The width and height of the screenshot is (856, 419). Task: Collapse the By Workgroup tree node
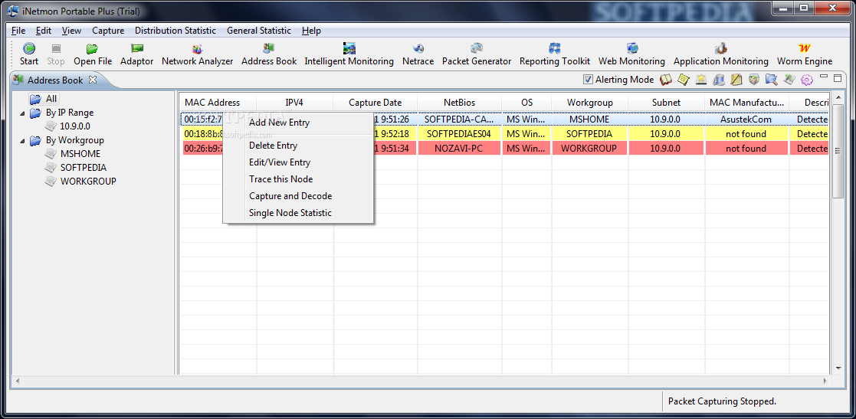coord(22,141)
